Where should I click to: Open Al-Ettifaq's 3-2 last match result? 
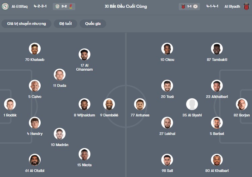click(x=64, y=6)
